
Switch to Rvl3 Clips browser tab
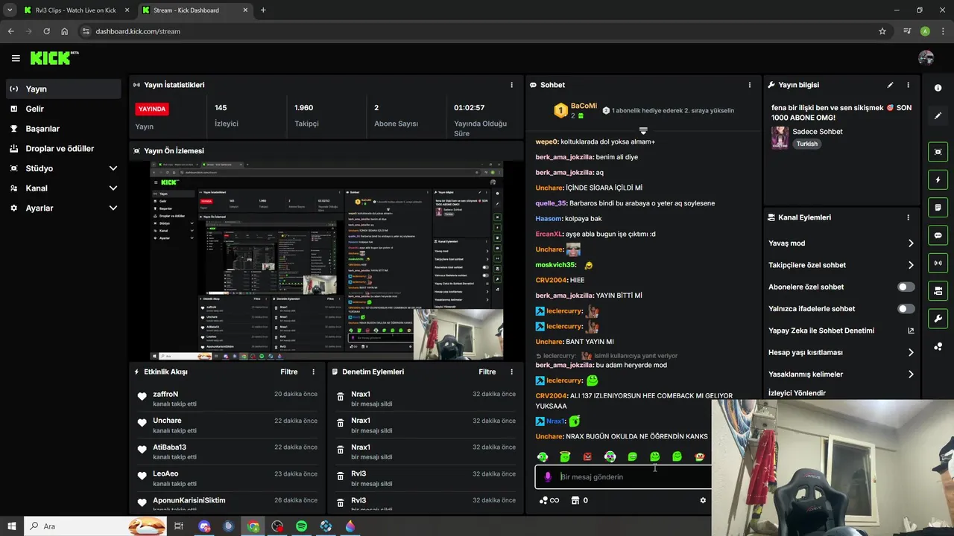[x=77, y=10]
